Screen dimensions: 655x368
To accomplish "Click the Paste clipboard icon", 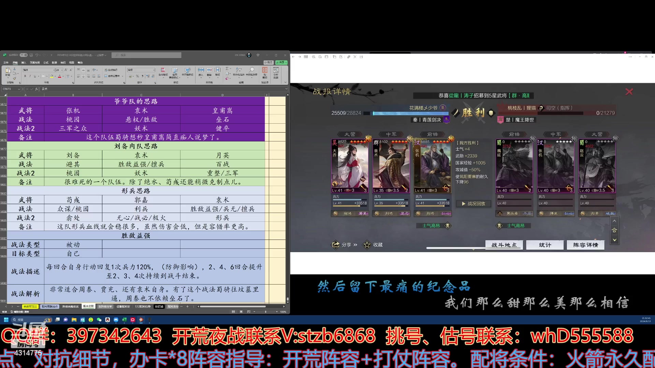I will point(8,70).
